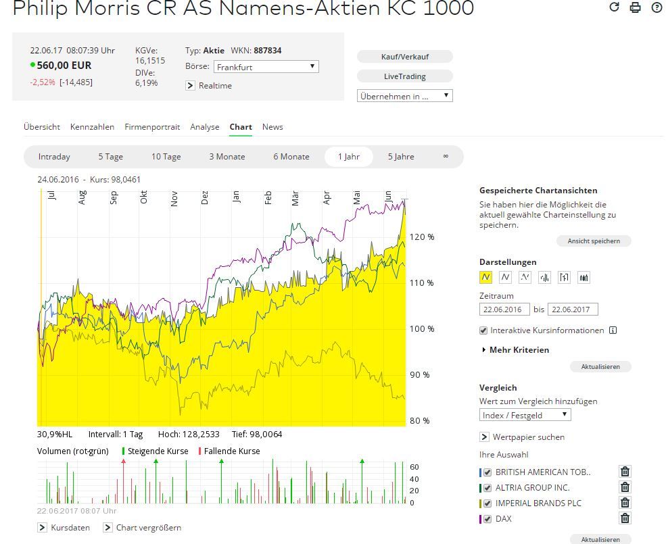Select the candlestick chart display icon
Viewport: 666px width, 544px height.
584,277
